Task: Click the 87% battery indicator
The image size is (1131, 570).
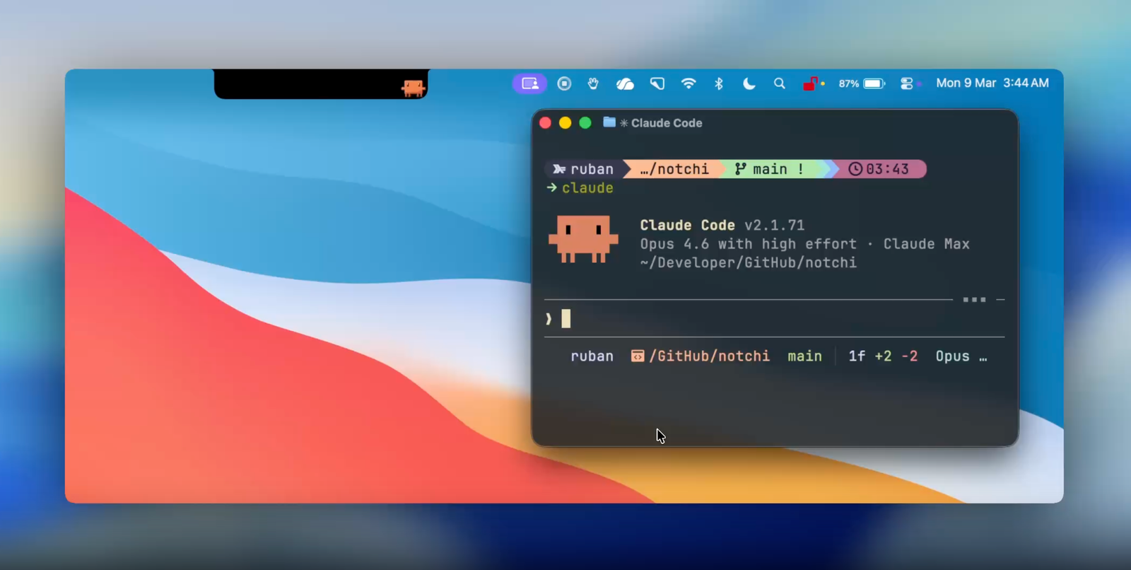Action: click(861, 83)
